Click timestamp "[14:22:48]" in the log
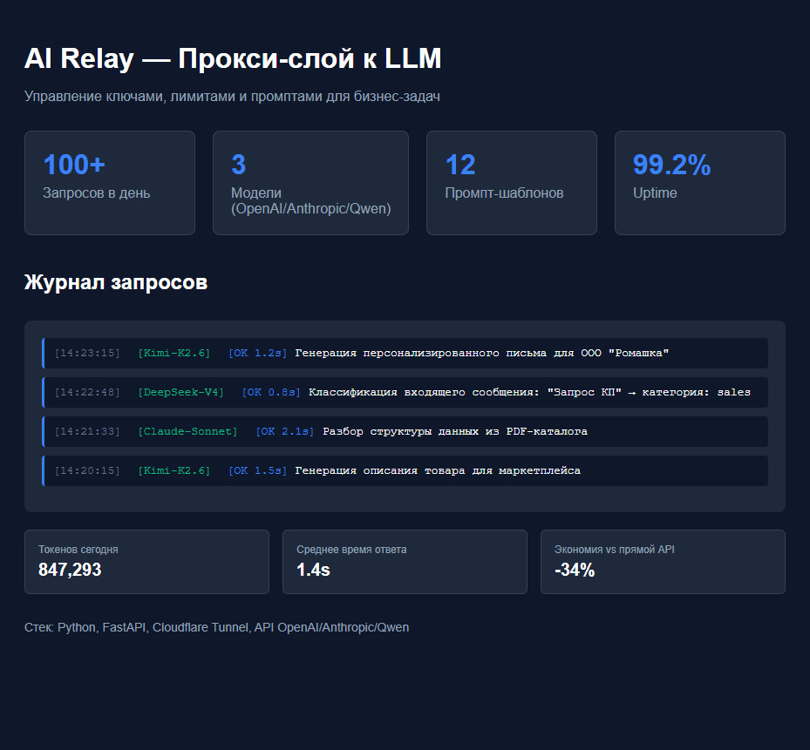The width and height of the screenshot is (810, 750). (x=87, y=392)
